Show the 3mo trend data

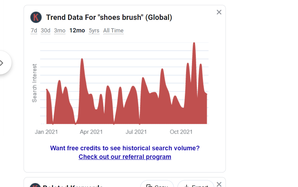(60, 31)
